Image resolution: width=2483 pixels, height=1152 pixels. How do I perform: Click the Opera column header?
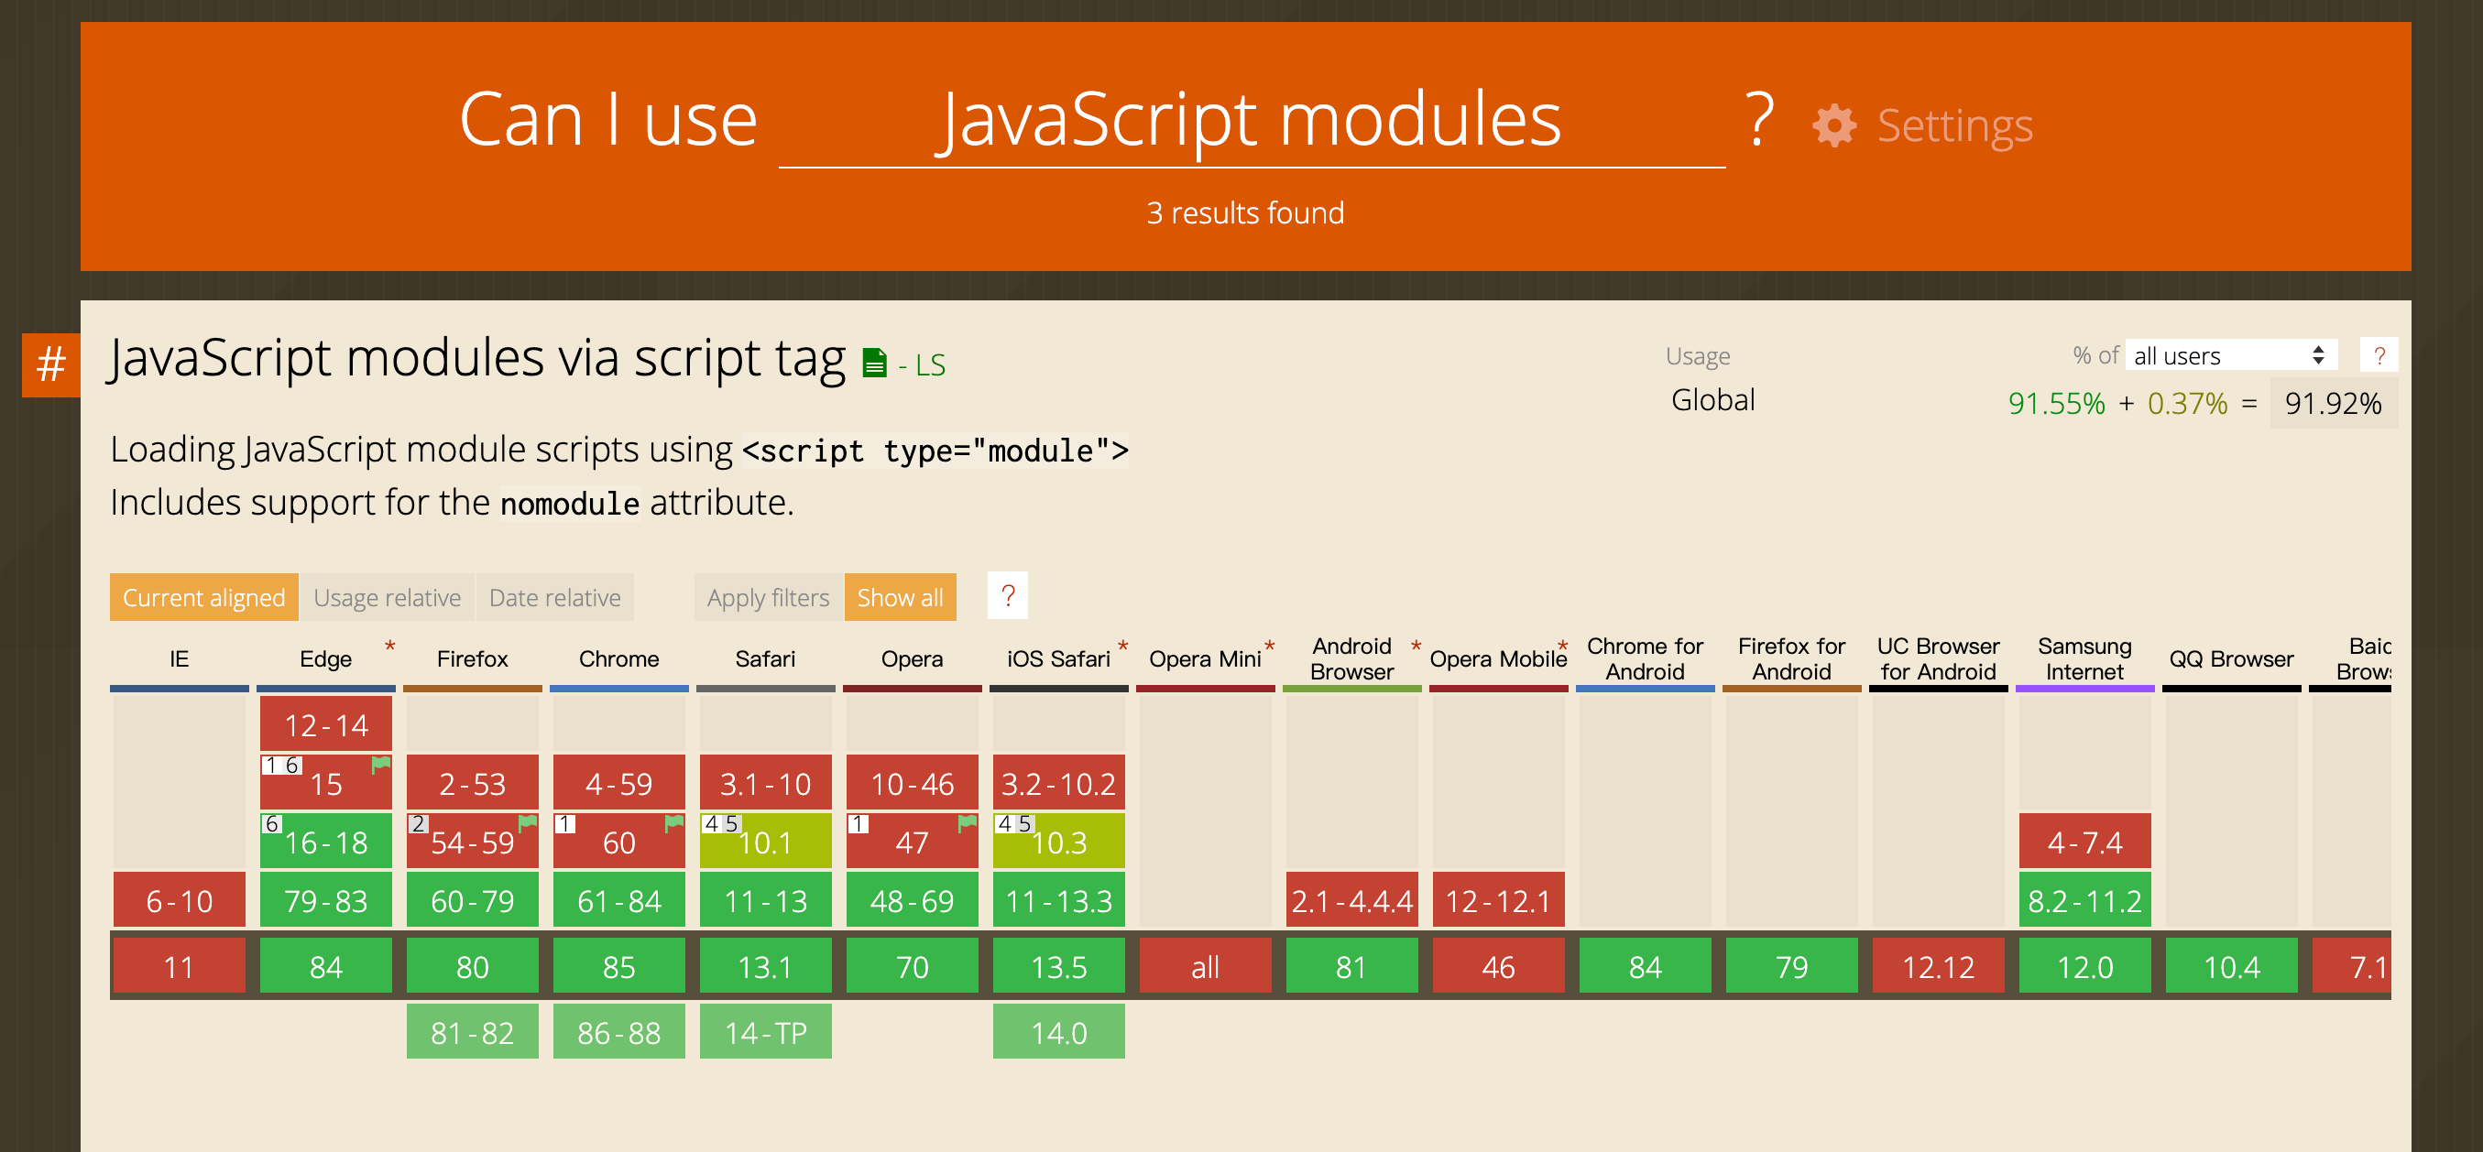pos(912,658)
